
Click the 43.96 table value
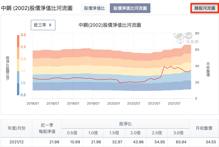138,142
